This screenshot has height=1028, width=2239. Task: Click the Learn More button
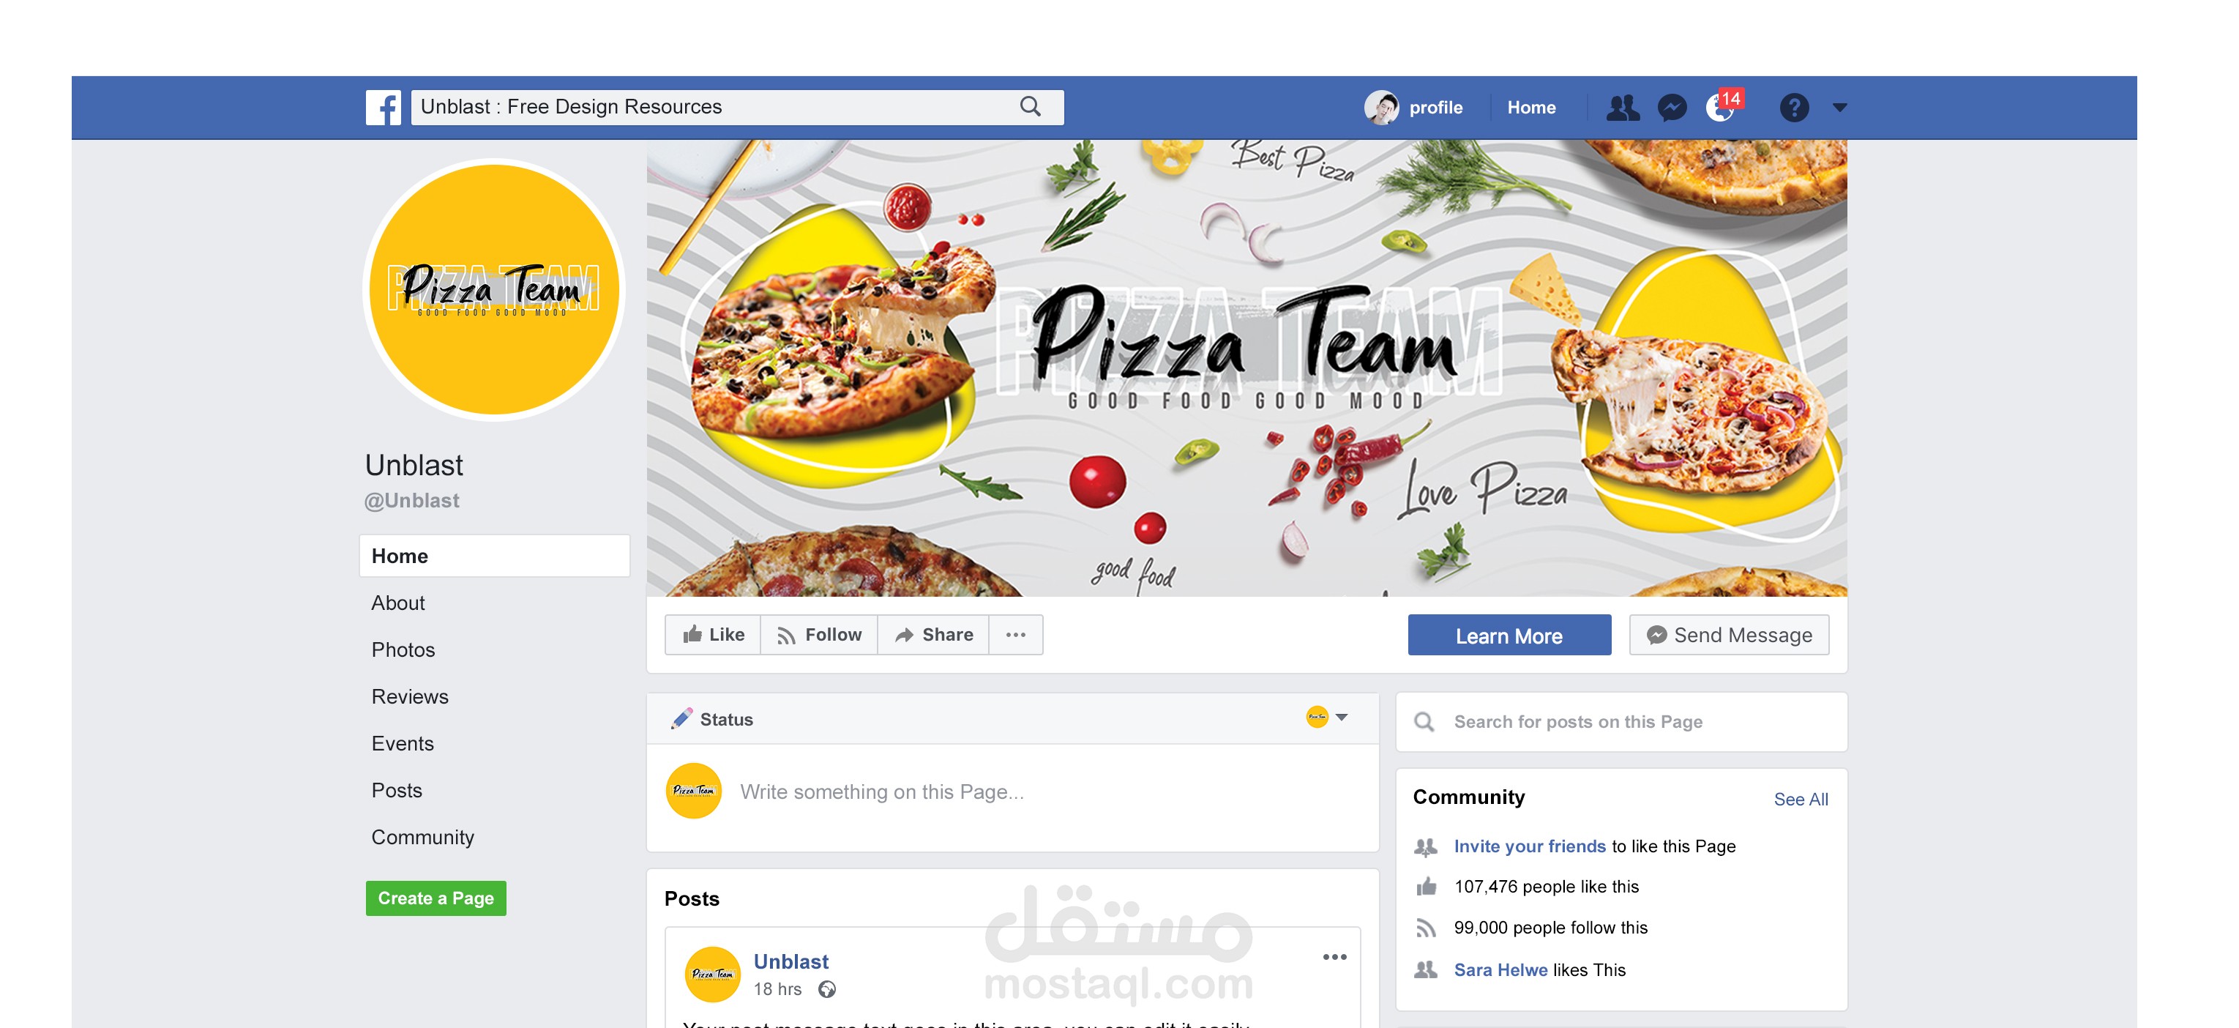click(1509, 636)
